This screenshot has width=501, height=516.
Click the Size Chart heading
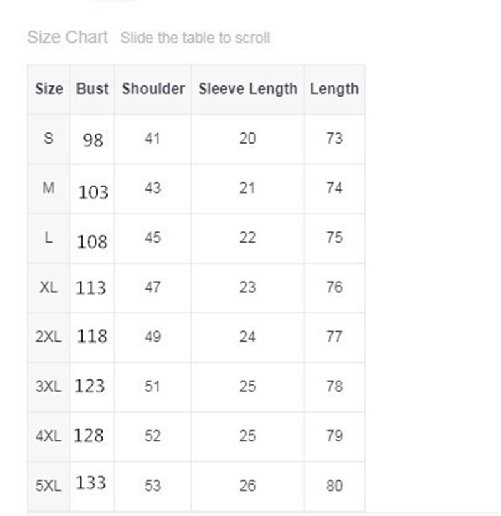(68, 38)
